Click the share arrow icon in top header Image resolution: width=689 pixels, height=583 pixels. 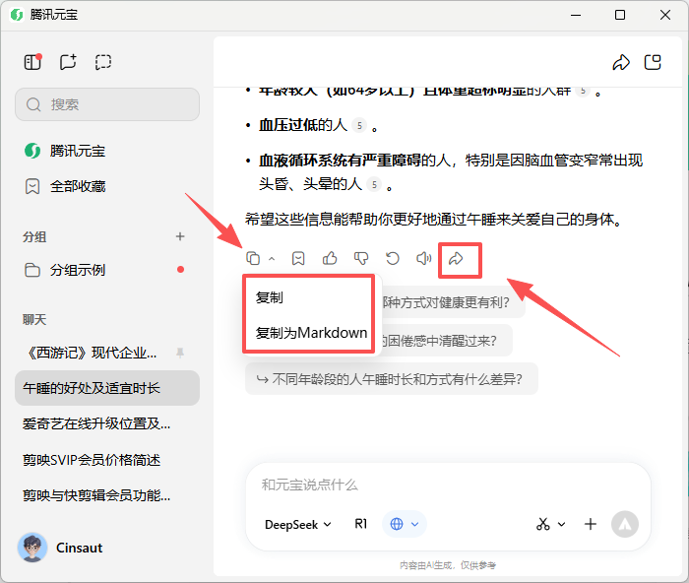(x=621, y=62)
